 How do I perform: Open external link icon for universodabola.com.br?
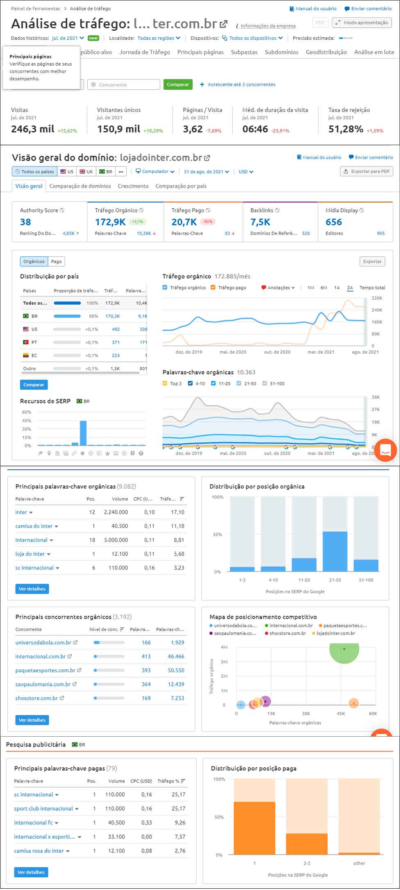[x=75, y=642]
